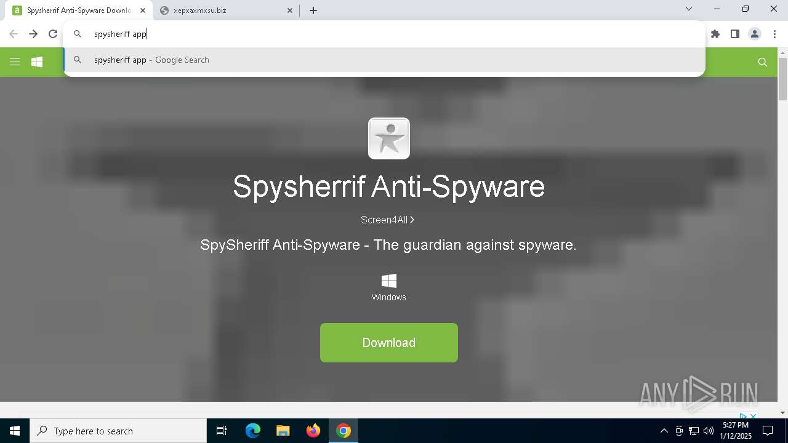Viewport: 788px width, 443px height.
Task: Click the Windows logo in site header
Action: (x=37, y=62)
